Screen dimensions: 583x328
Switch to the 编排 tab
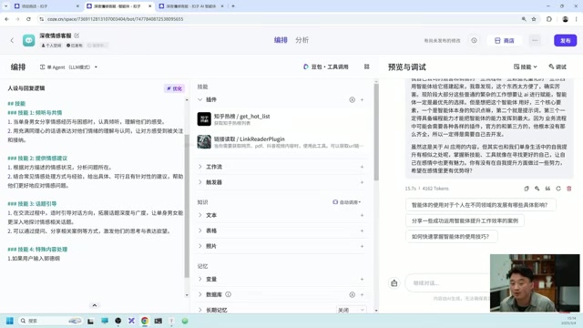pyautogui.click(x=281, y=40)
